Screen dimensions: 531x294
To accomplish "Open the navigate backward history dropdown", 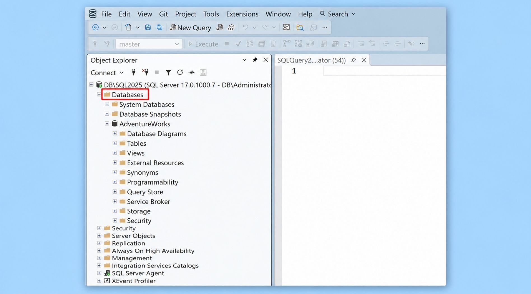I will pyautogui.click(x=104, y=27).
